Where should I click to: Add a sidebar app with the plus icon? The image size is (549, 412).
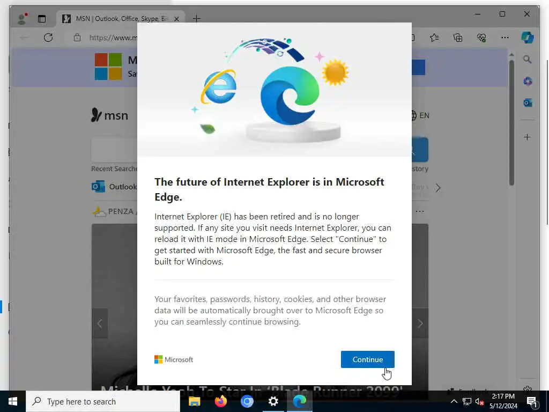(528, 137)
